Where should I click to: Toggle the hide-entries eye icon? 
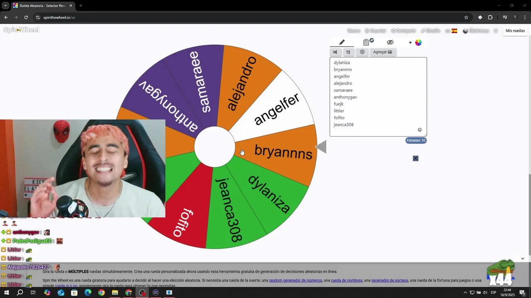click(x=390, y=42)
